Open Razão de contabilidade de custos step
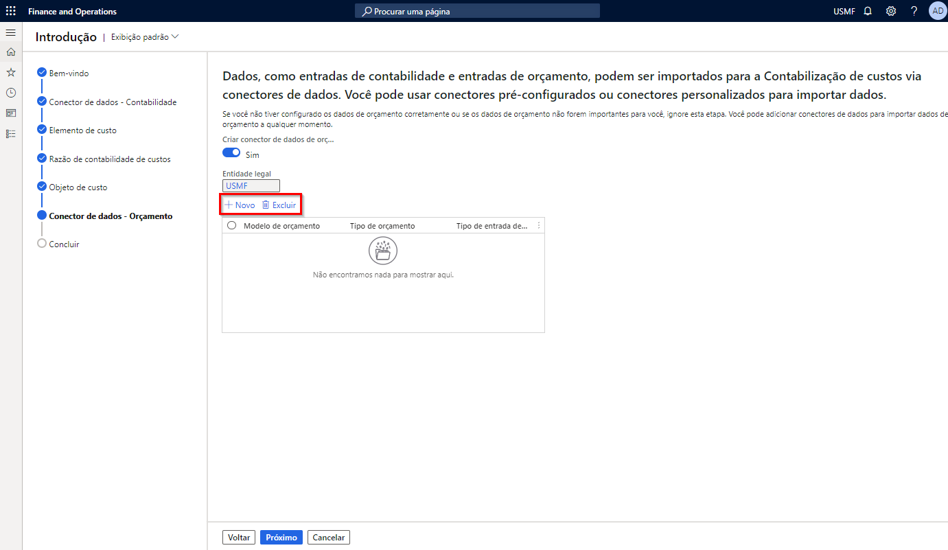The image size is (948, 550). [110, 159]
